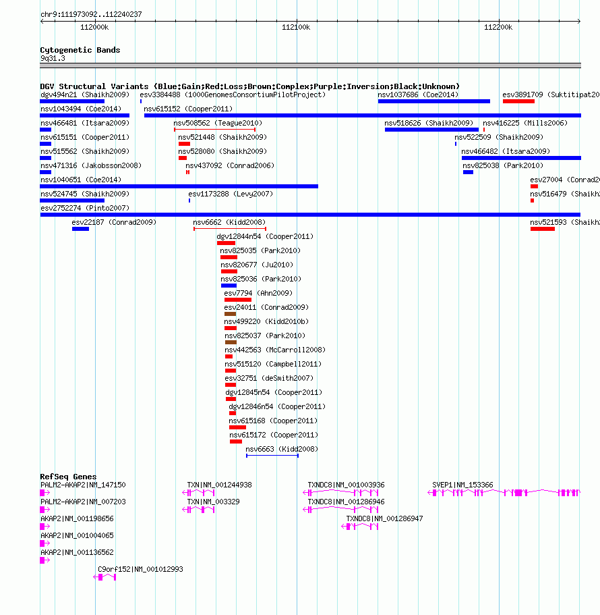Click the chr9:111973092..112240237 coordinate text
Image resolution: width=600 pixels, height=615 pixels.
pos(91,14)
